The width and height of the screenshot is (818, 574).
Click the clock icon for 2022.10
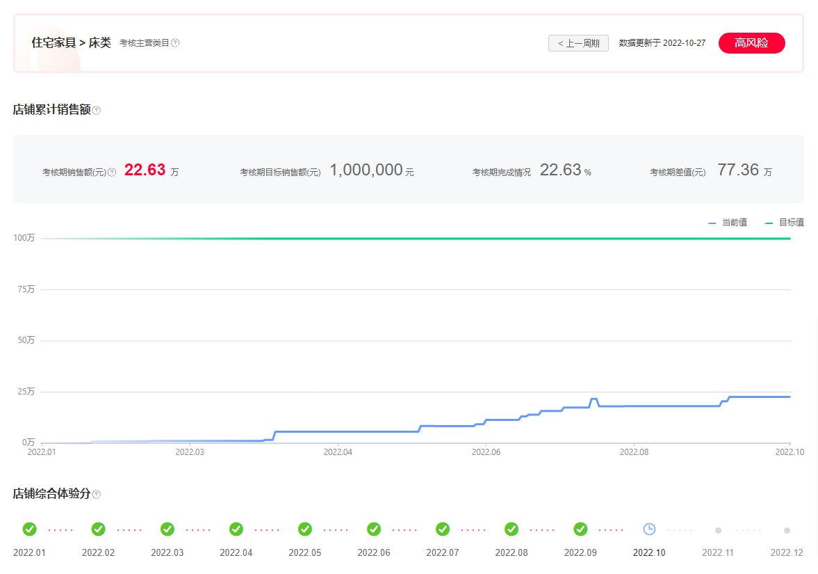point(649,529)
